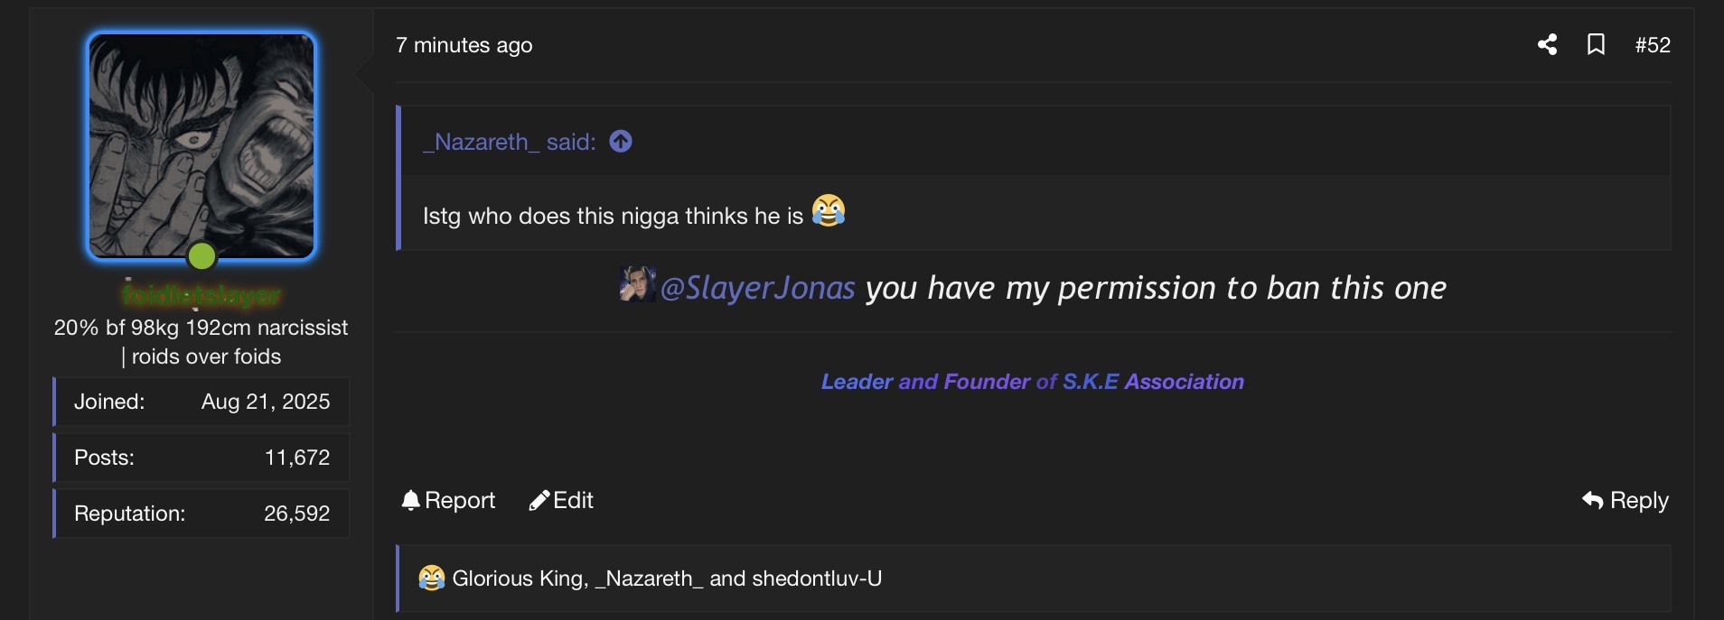This screenshot has width=1724, height=620.
Task: Click the laughing emoji in the reactions bar
Action: 432,578
